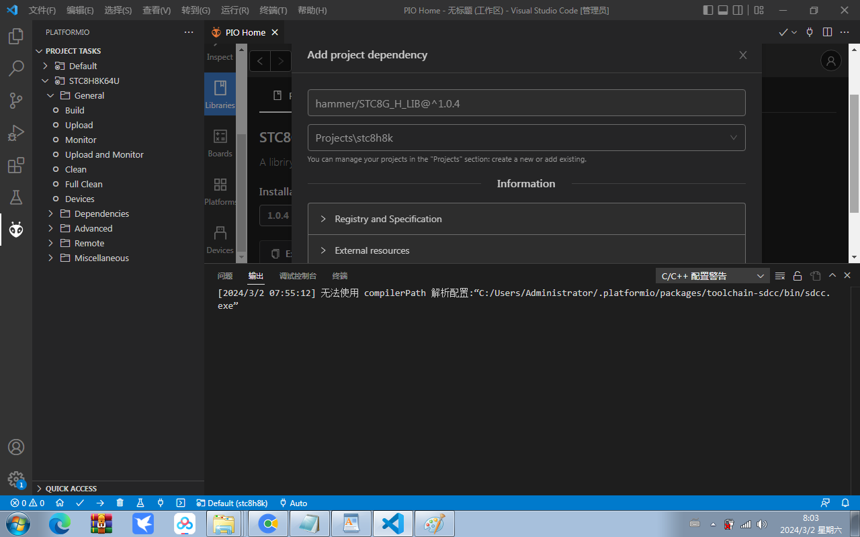The height and width of the screenshot is (537, 860).
Task: Close the Add project dependency dialog
Action: coord(743,55)
